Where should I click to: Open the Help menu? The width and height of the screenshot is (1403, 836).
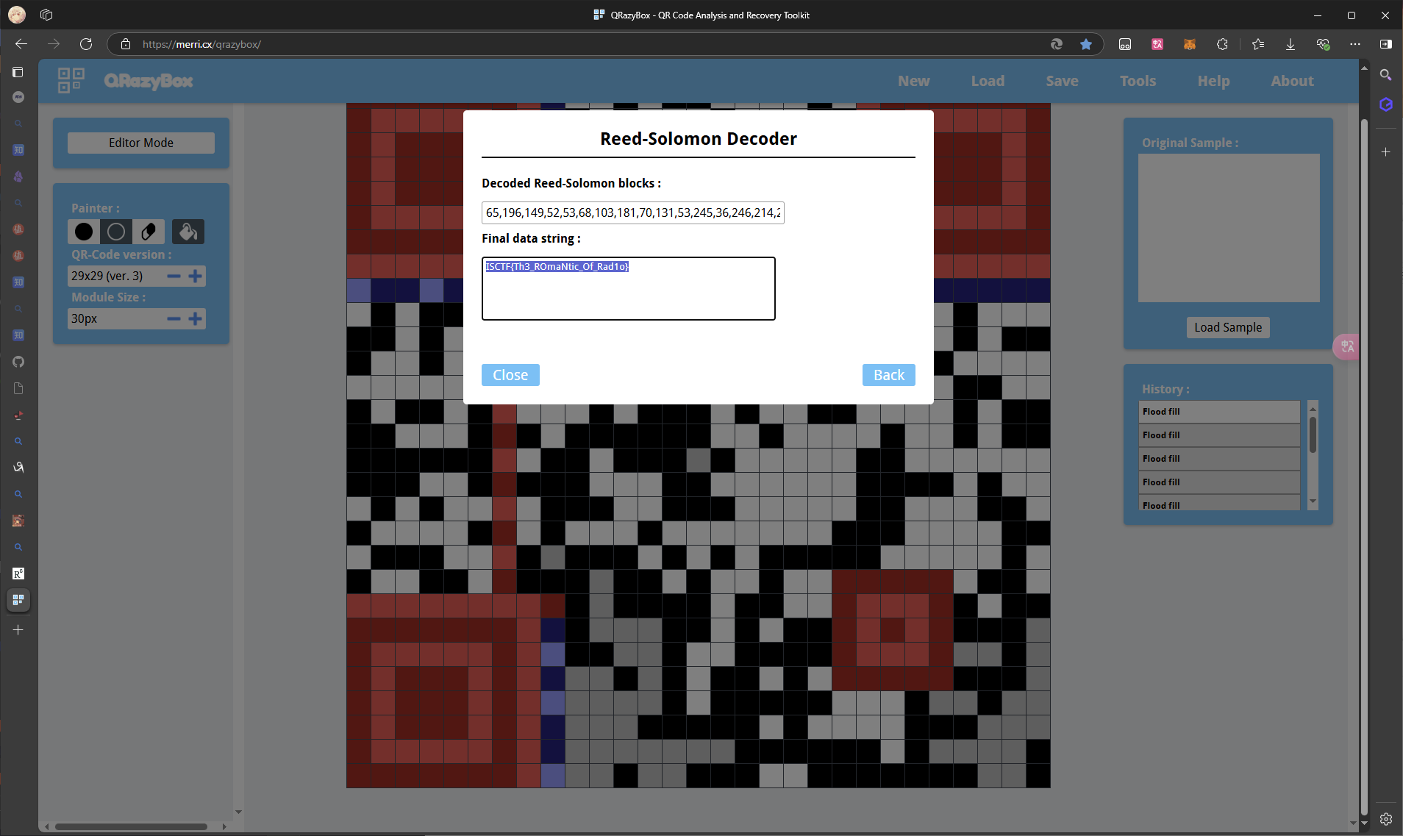click(x=1213, y=81)
